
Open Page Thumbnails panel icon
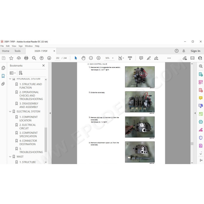pos(3,68)
